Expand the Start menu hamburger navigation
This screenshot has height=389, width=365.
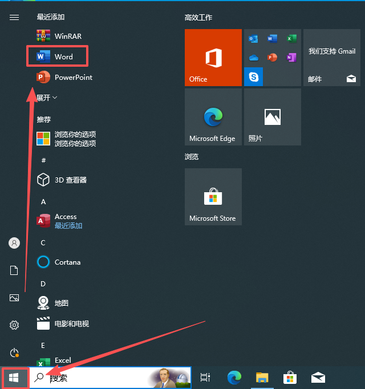tap(14, 17)
